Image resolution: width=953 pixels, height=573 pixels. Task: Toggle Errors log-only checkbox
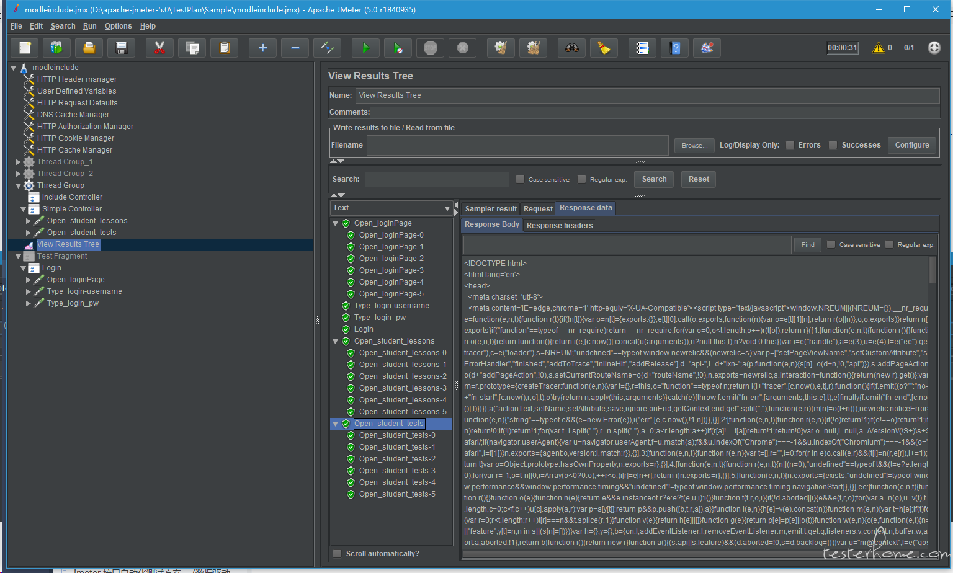790,145
